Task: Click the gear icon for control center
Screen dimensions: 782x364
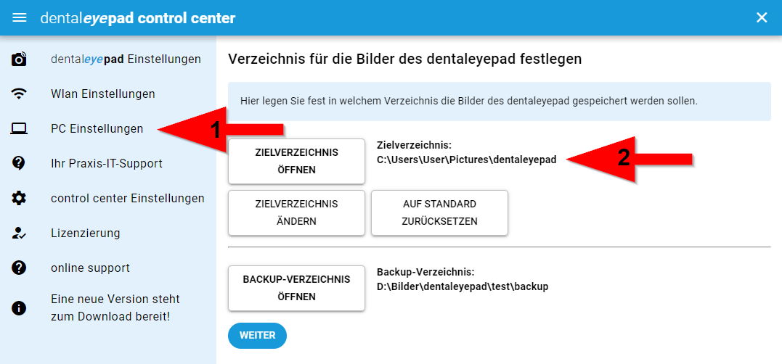Action: tap(19, 198)
